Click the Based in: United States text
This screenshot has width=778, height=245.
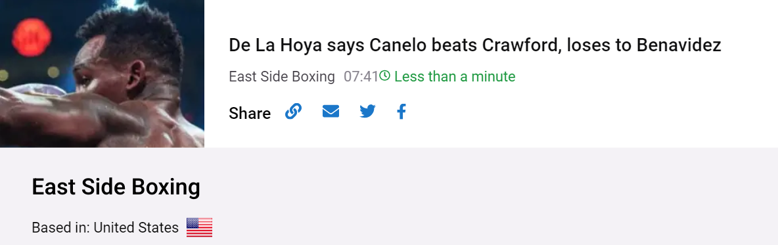(x=105, y=228)
